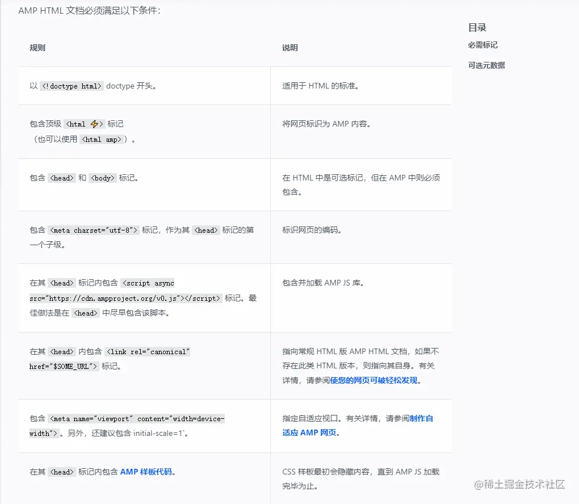The width and height of the screenshot is (579, 504).
Task: Click the src="https://cdn.ampproject.org/v0.js" code line
Action: tap(125, 299)
